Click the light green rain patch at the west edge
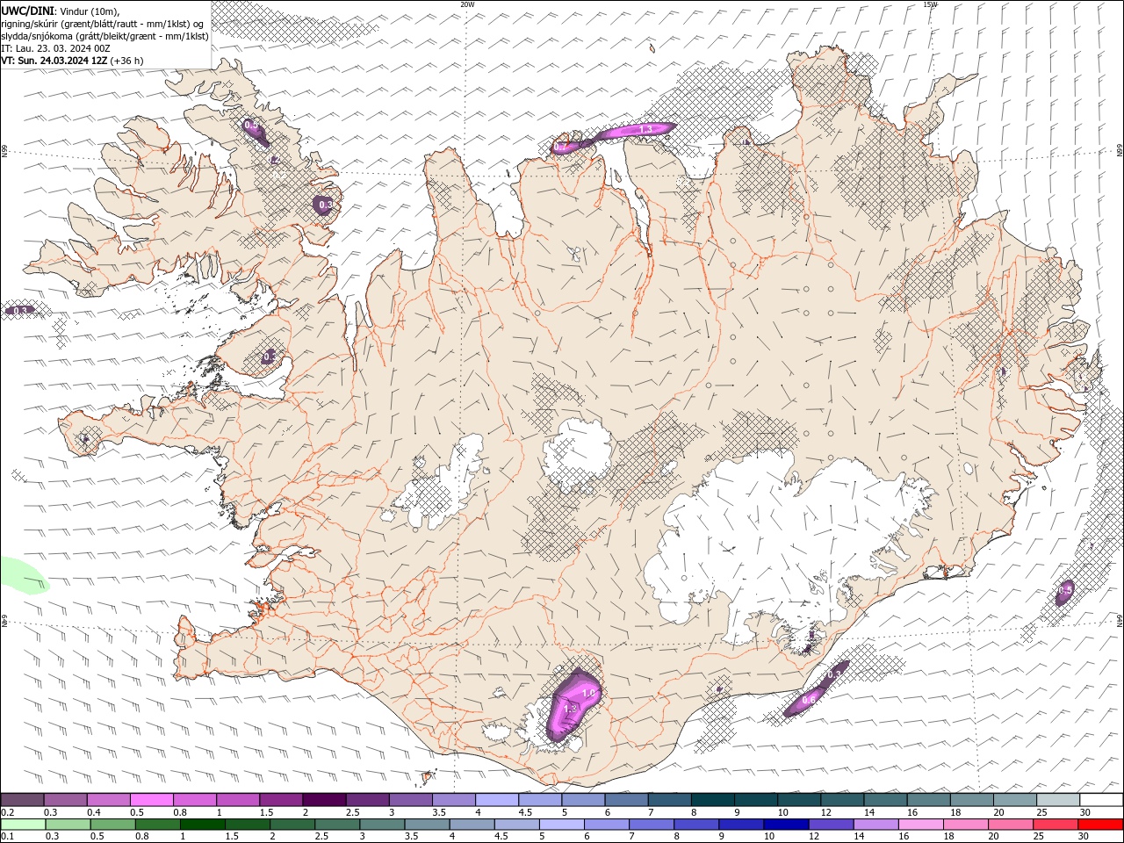Image resolution: width=1124 pixels, height=843 pixels. click(x=22, y=575)
